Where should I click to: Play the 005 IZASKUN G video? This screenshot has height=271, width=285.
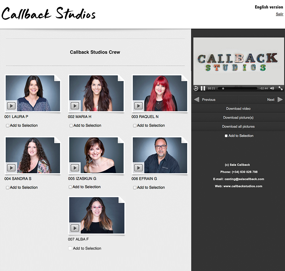click(x=75, y=168)
